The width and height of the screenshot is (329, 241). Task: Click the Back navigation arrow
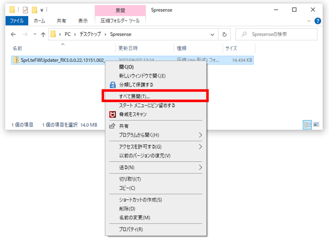13,34
